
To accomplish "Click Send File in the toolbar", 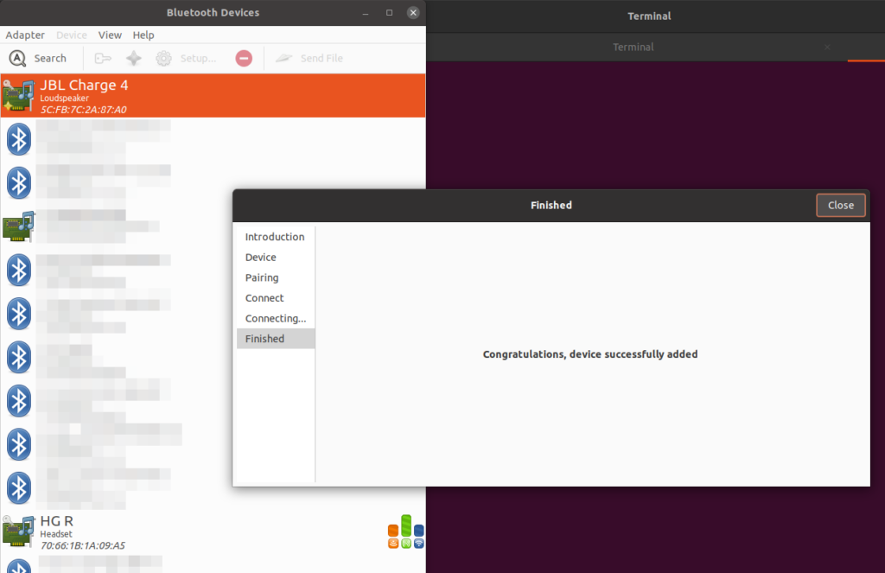I will [x=309, y=58].
